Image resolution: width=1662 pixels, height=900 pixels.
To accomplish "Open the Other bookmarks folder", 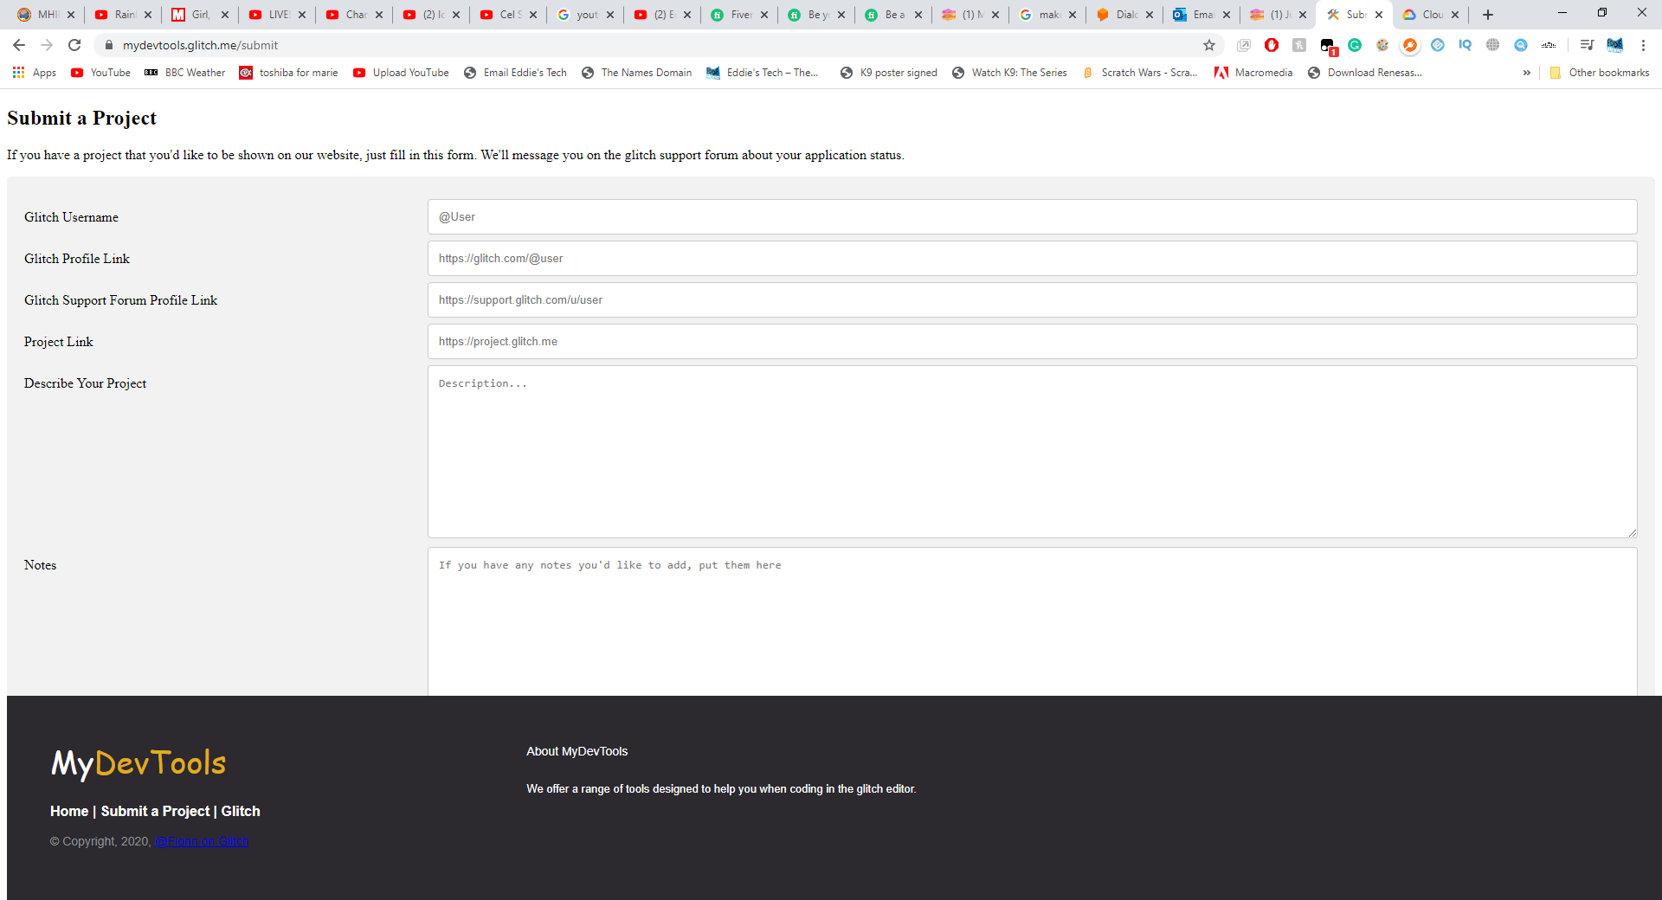I will point(1600,73).
